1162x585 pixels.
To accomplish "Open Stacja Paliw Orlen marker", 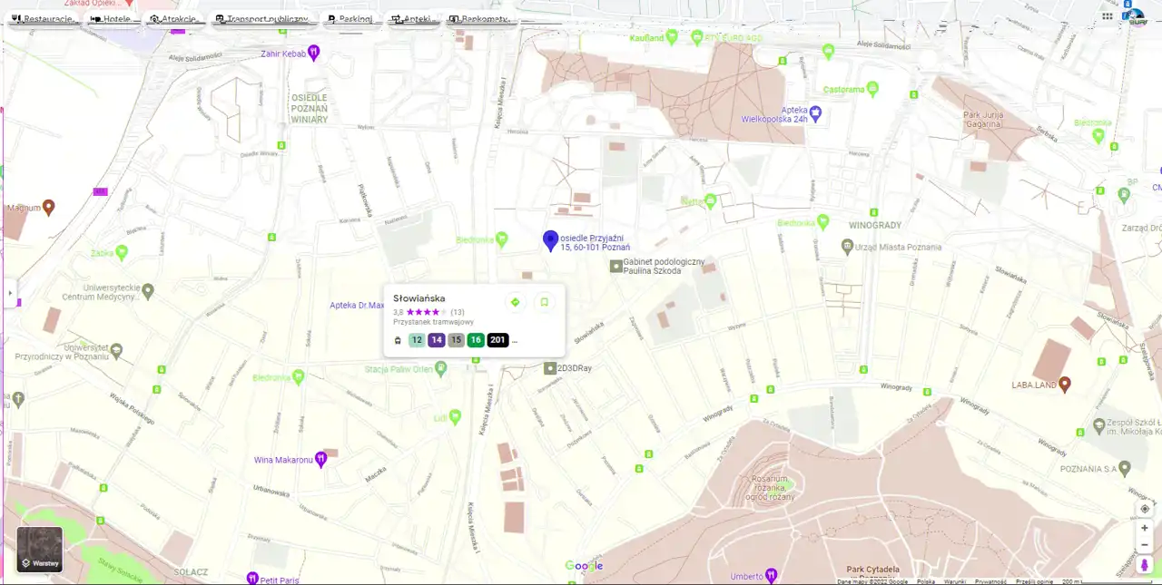I will click(x=441, y=368).
